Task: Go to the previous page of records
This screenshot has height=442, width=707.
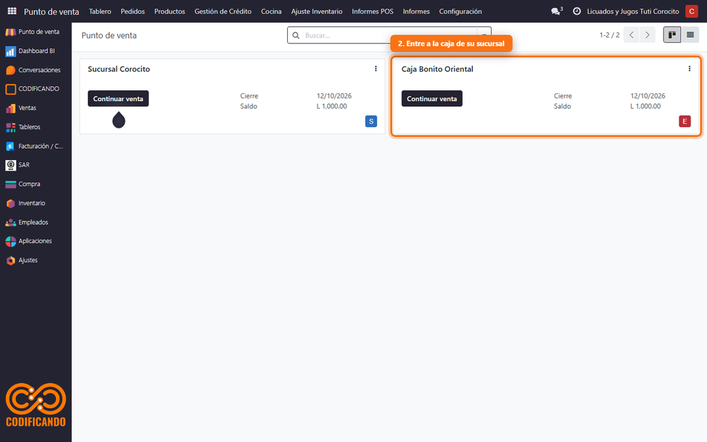Action: coord(632,35)
